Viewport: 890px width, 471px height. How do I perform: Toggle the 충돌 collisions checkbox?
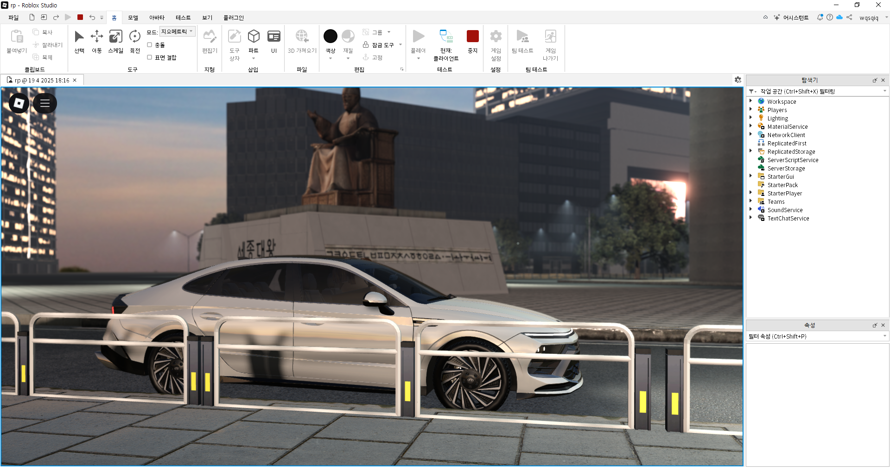[149, 45]
